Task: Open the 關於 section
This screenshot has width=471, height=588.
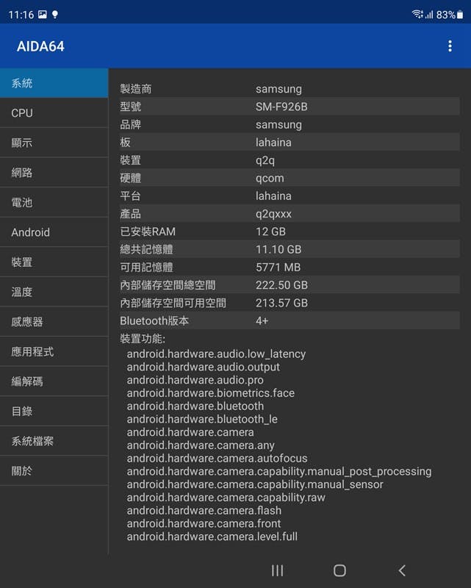Action: [x=54, y=470]
